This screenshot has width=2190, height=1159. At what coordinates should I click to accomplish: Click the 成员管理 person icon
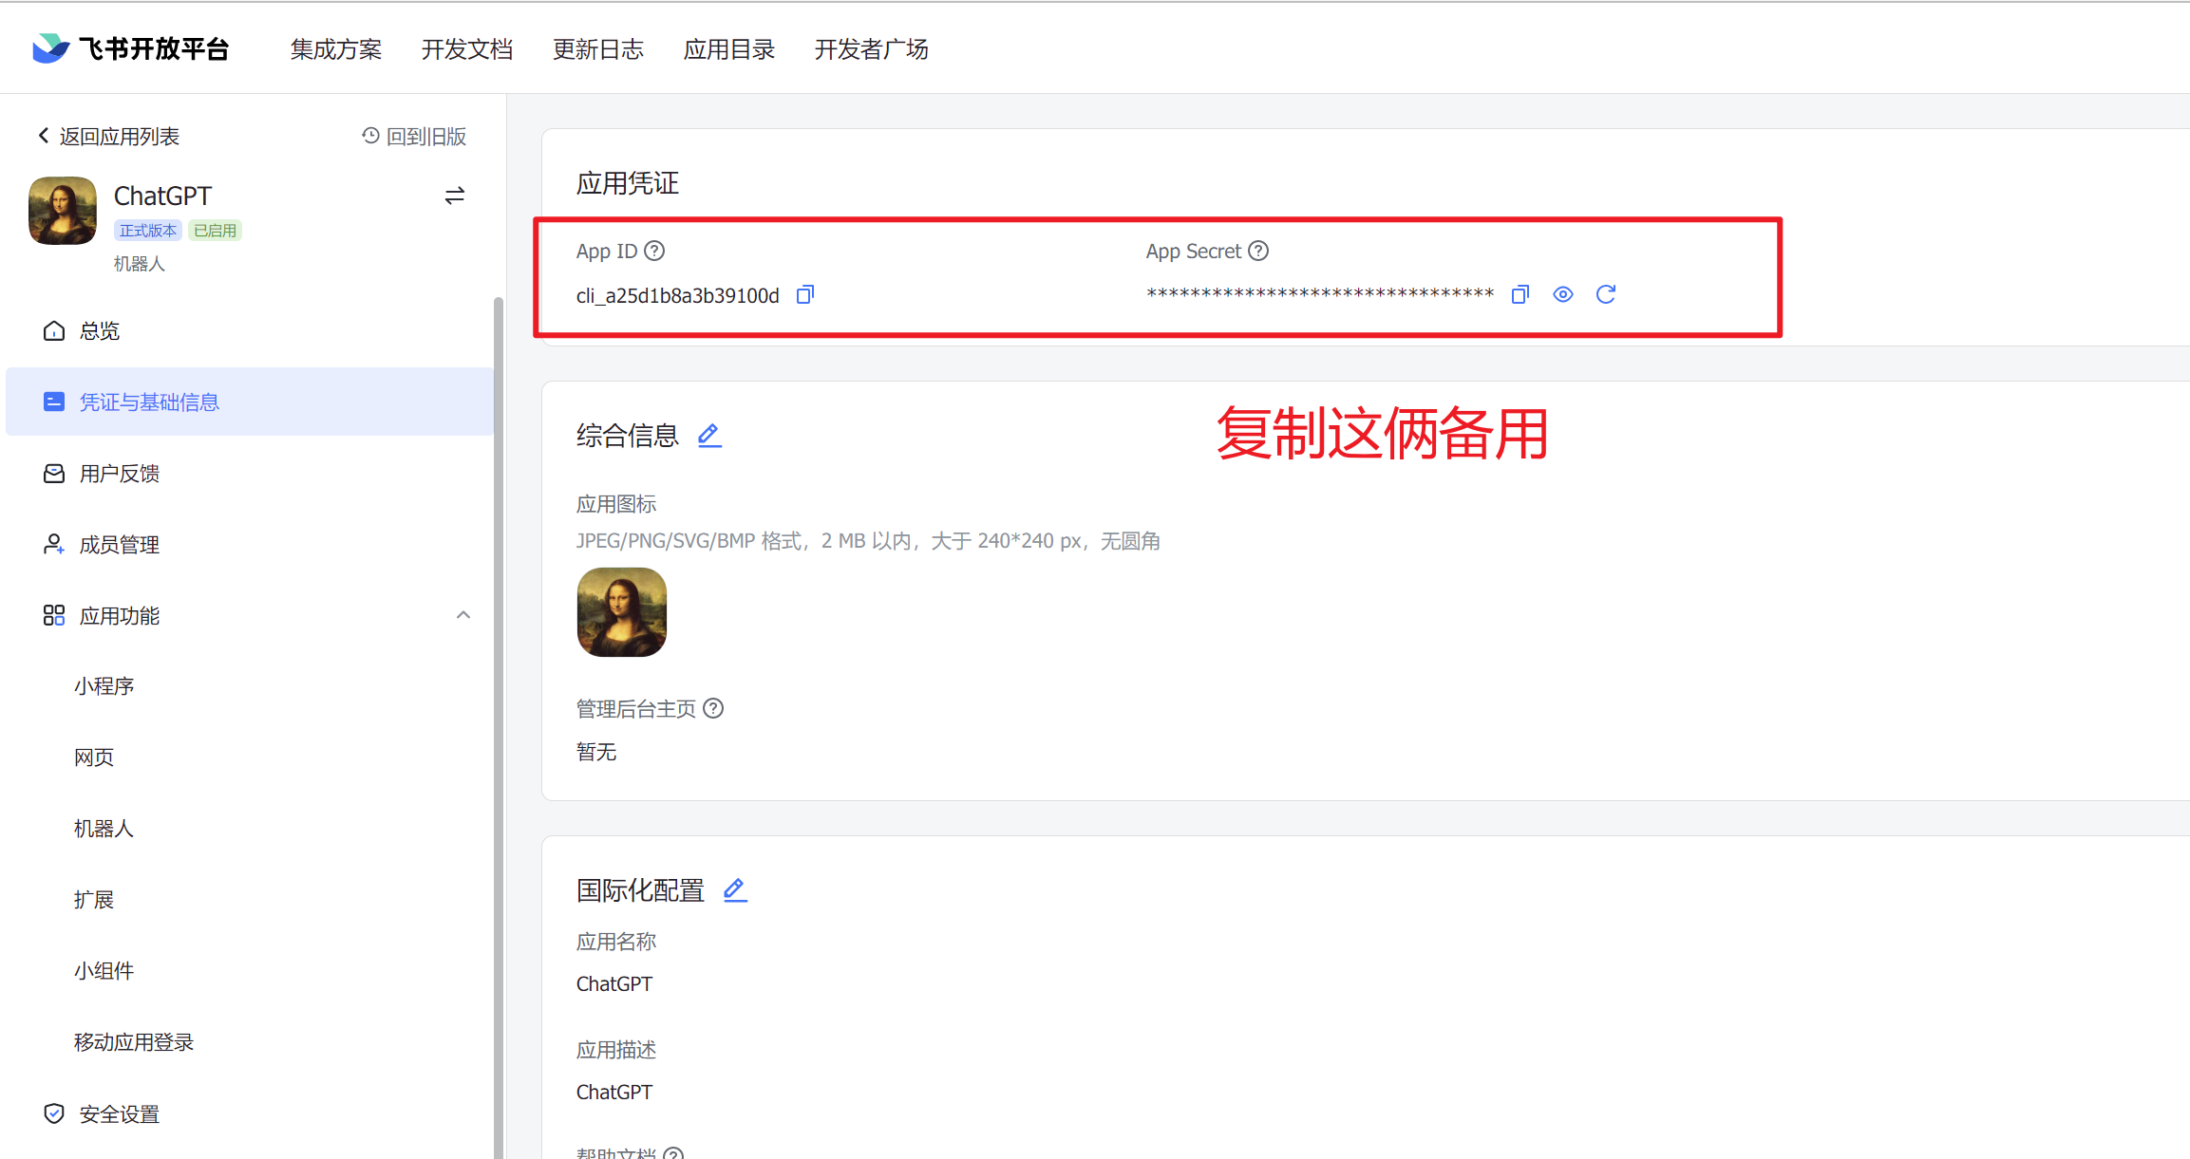(54, 544)
